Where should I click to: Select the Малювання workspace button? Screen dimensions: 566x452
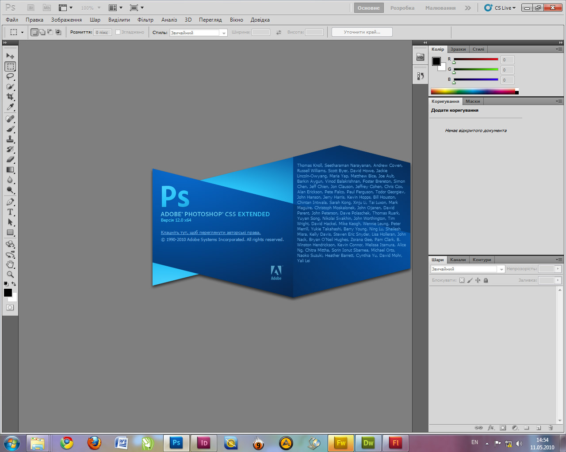440,8
